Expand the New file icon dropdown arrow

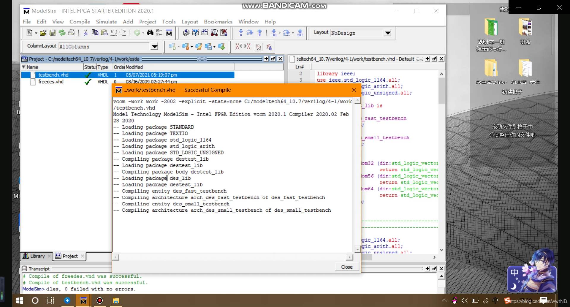[x=36, y=33]
